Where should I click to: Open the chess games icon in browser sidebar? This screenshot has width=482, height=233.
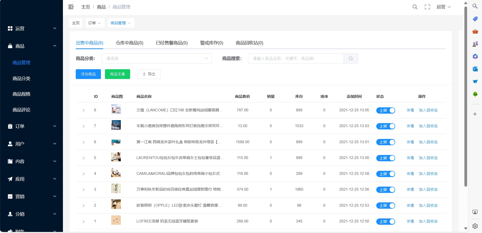475,44
